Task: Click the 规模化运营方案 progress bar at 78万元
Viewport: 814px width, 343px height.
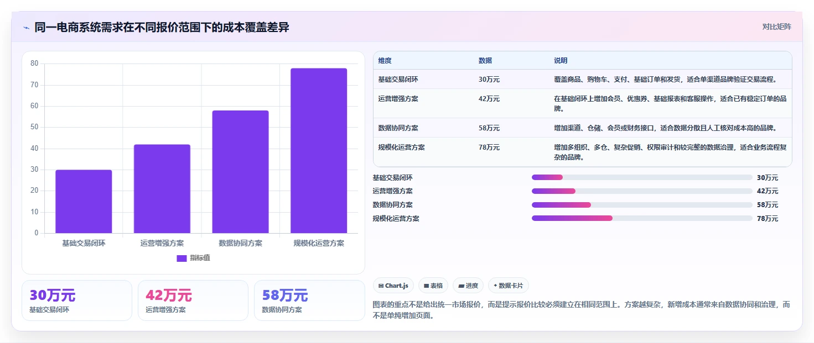Action: 642,218
